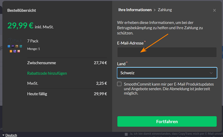Close the checkout dialog with the X
This screenshot has height=137, width=223.
pyautogui.click(x=214, y=11)
